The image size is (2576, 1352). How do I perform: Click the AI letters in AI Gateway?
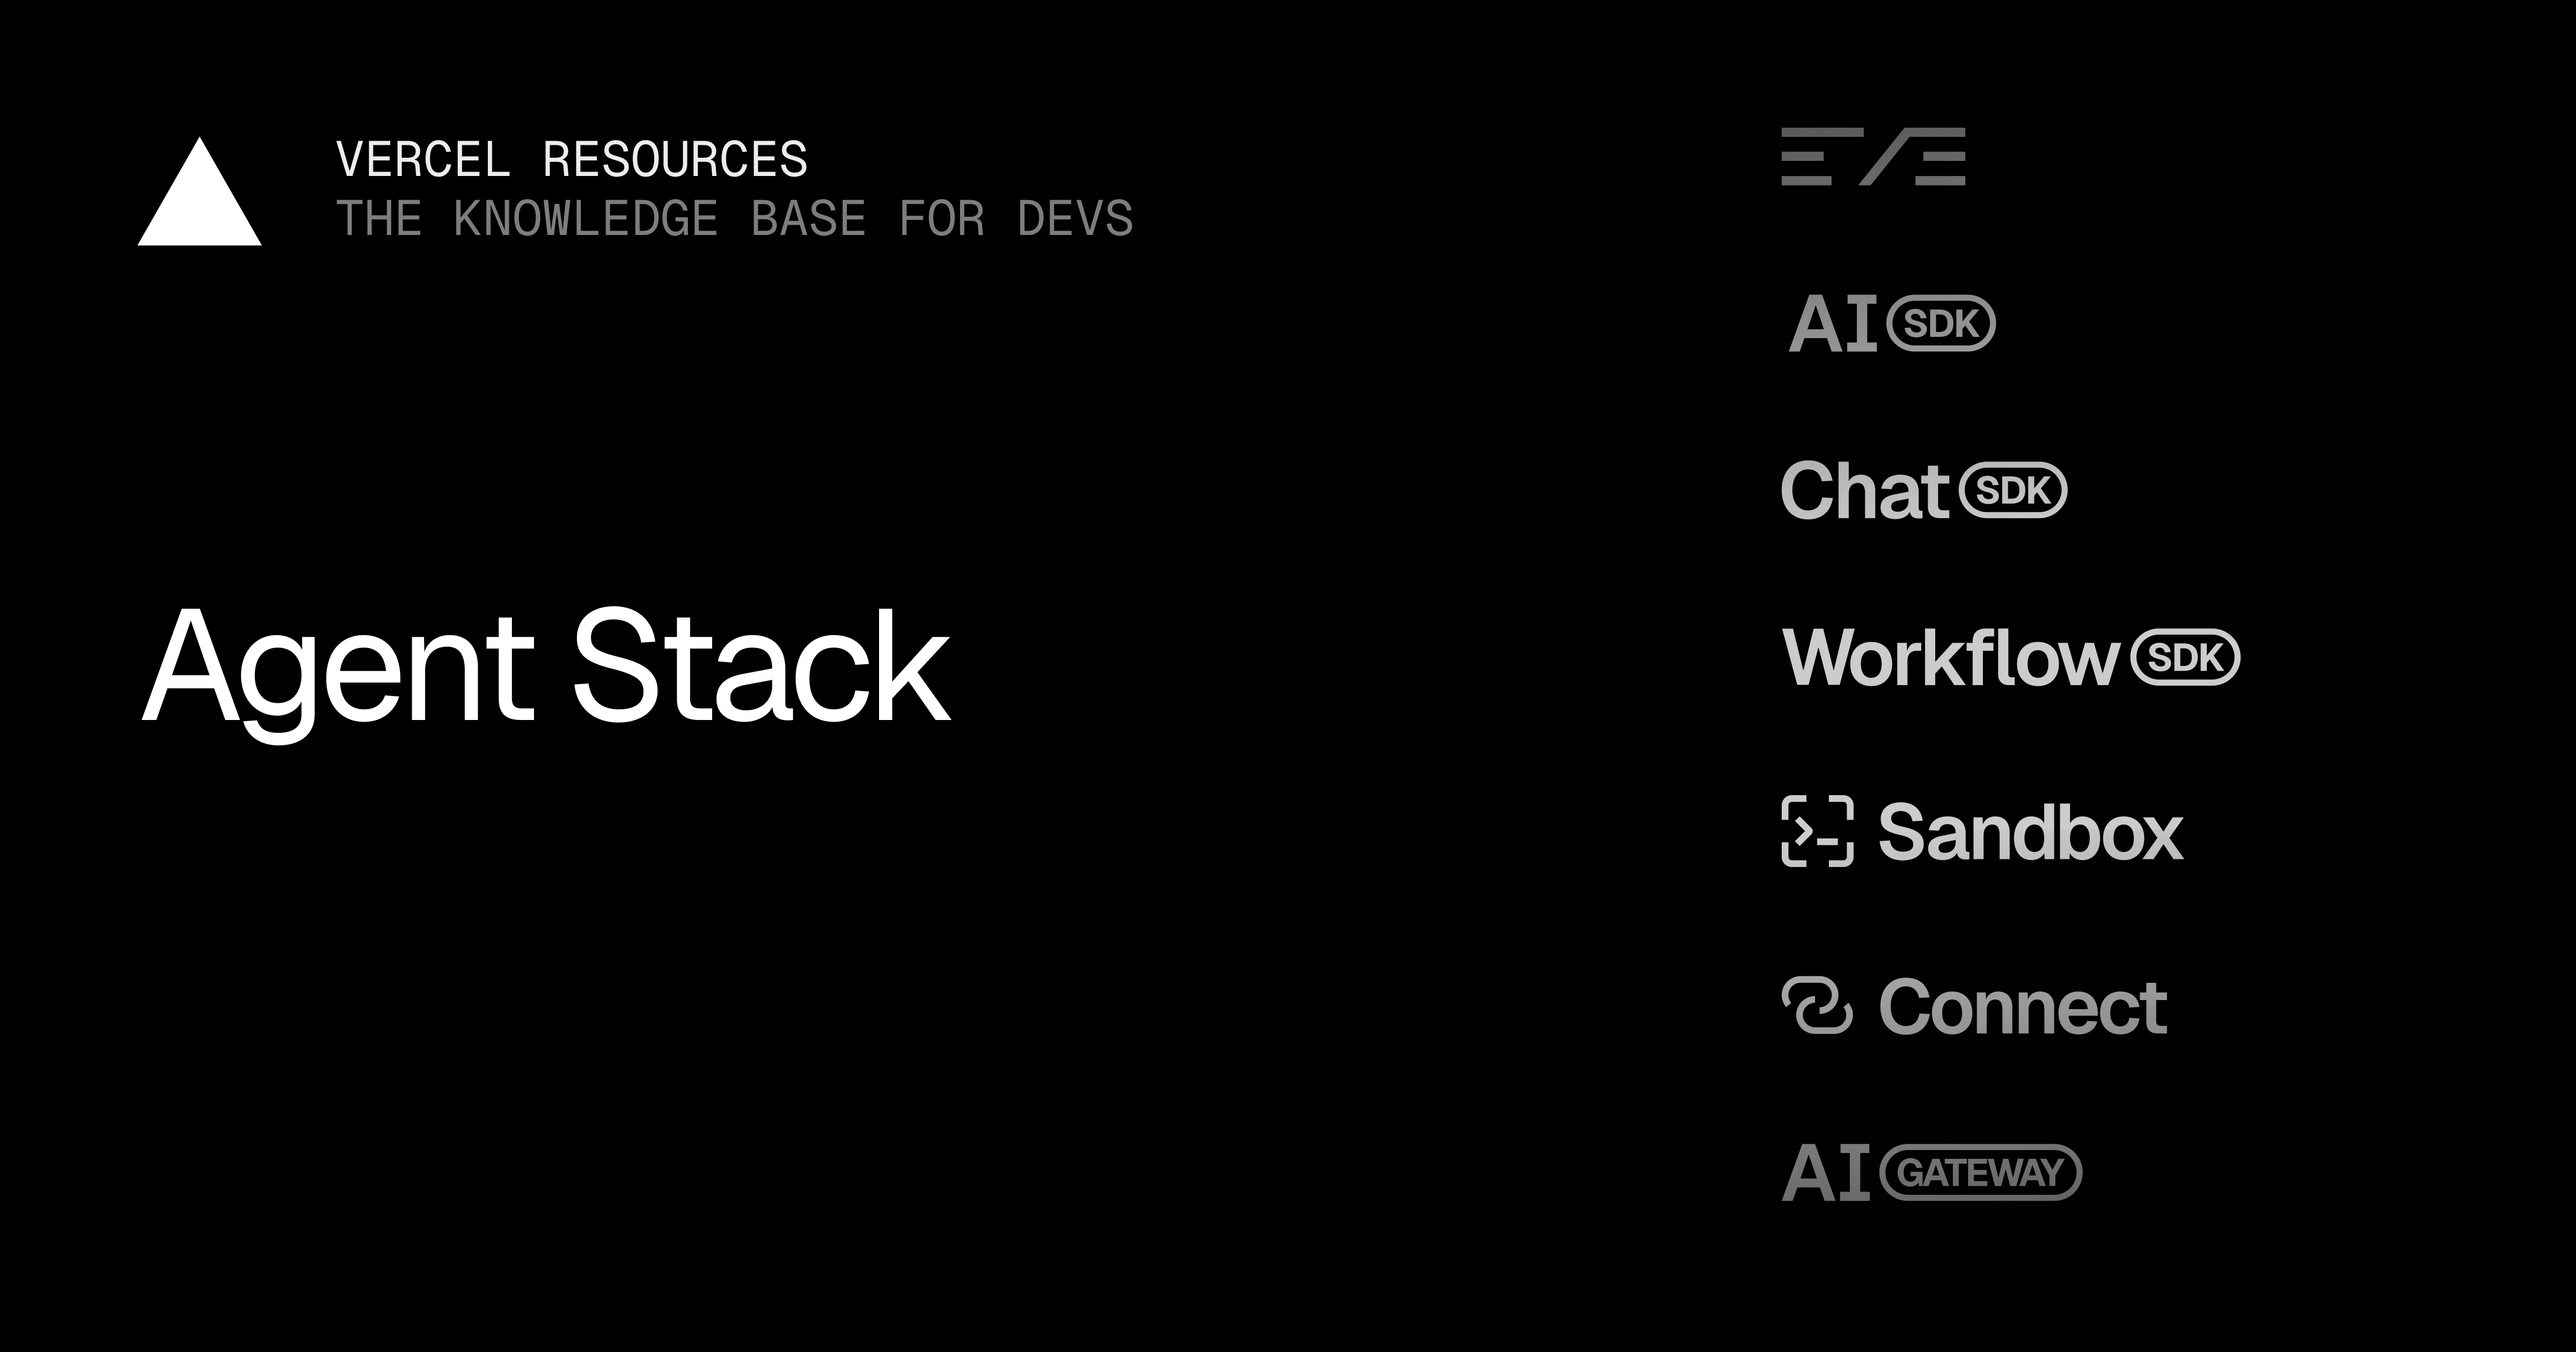(1826, 1172)
